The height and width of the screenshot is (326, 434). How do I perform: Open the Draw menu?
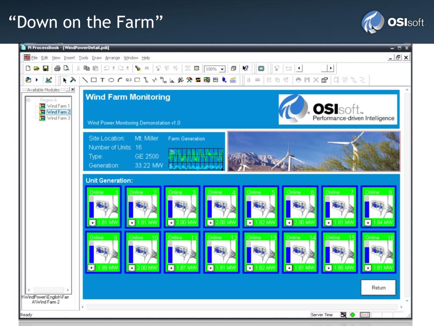[x=97, y=58]
